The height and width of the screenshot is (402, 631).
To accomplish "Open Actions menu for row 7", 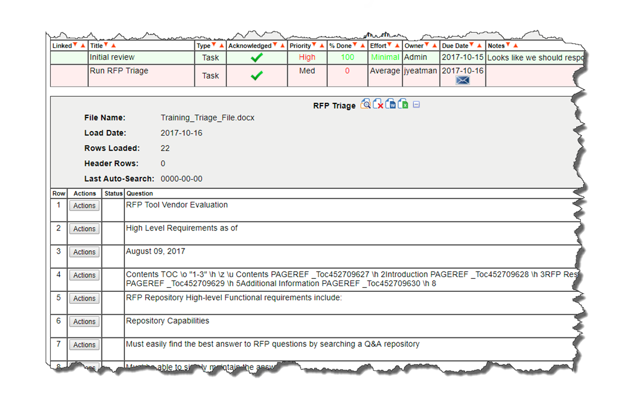I will pos(84,345).
